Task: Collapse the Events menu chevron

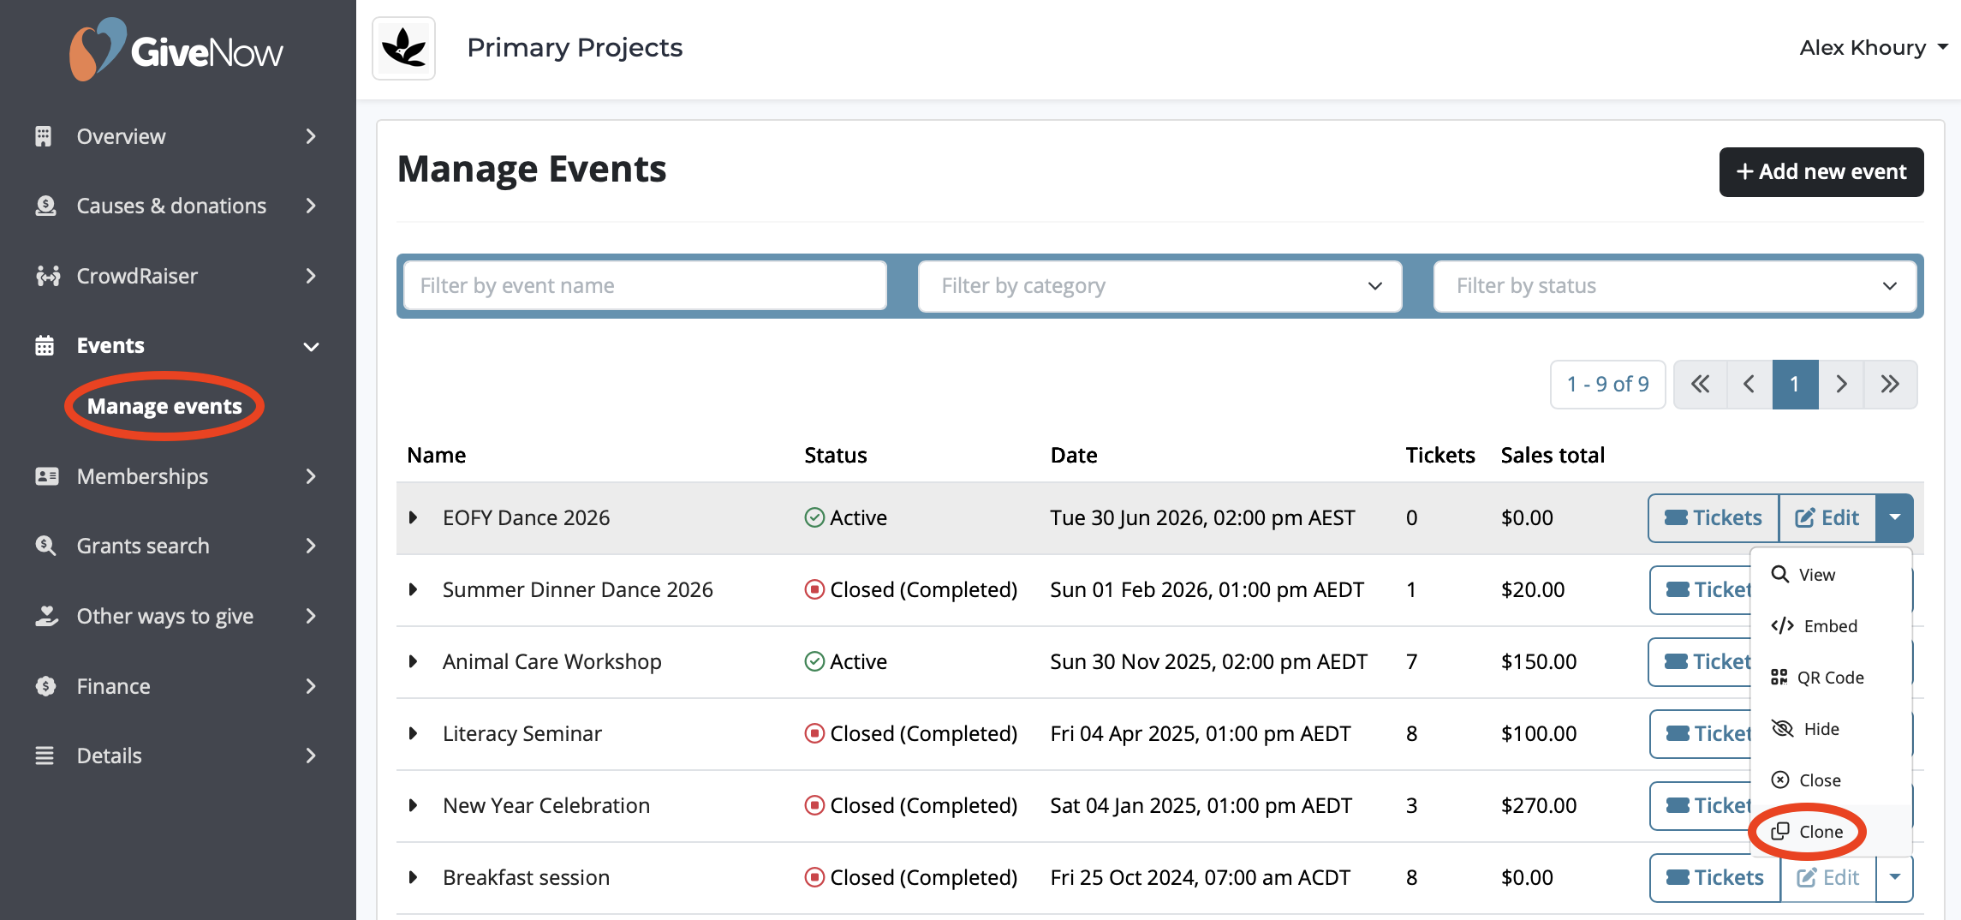Action: (312, 346)
